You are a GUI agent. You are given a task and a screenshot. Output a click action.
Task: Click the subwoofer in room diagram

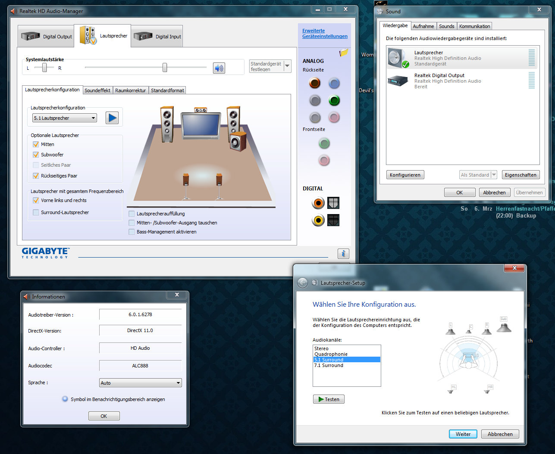click(x=238, y=141)
